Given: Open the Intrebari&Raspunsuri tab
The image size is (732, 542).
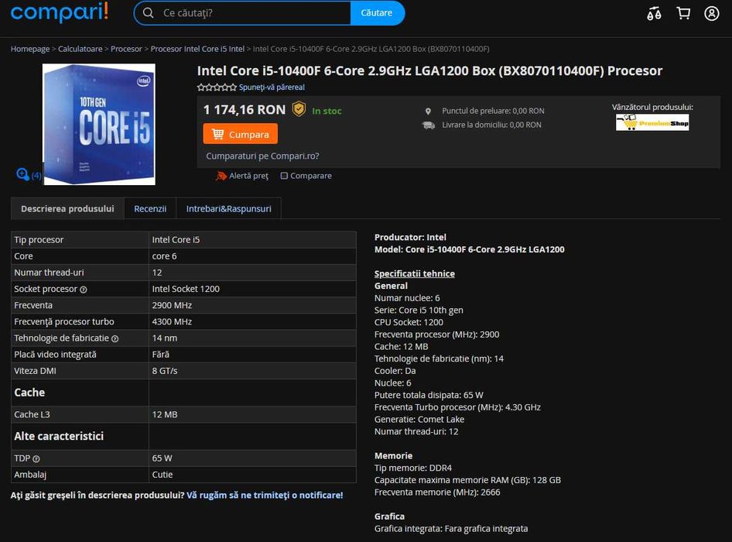Looking at the screenshot, I should tap(229, 209).
